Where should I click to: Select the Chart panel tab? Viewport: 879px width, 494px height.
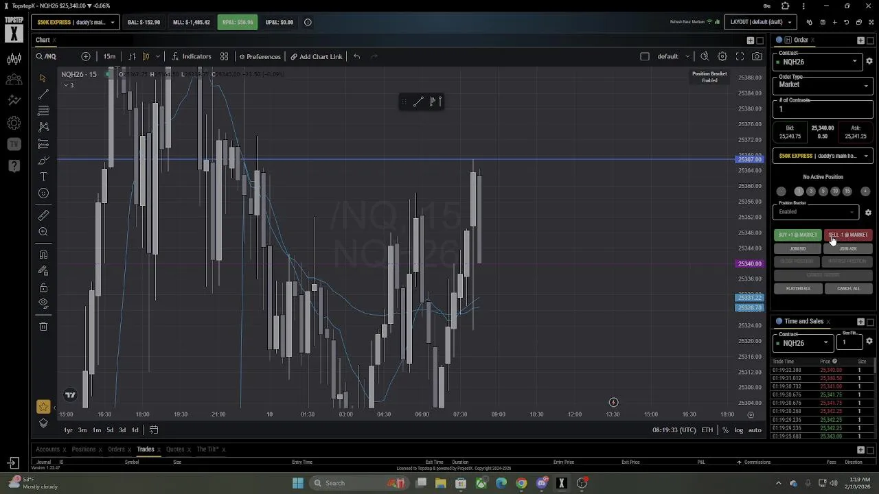tap(43, 40)
